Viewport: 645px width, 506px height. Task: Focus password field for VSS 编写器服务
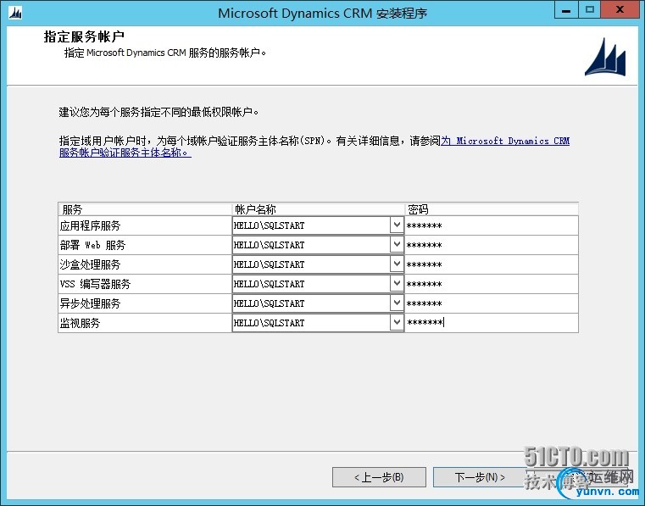tap(492, 284)
